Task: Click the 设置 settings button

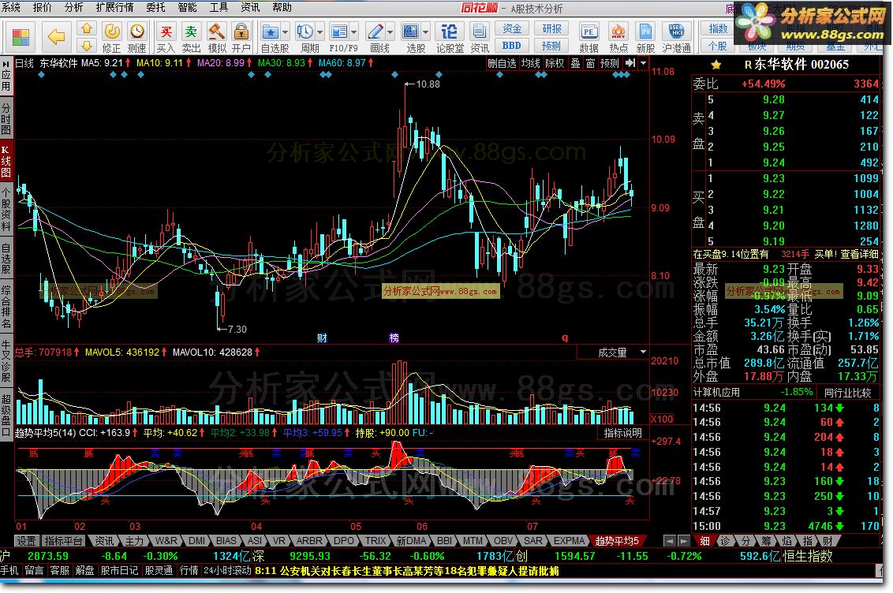Action: (26, 541)
